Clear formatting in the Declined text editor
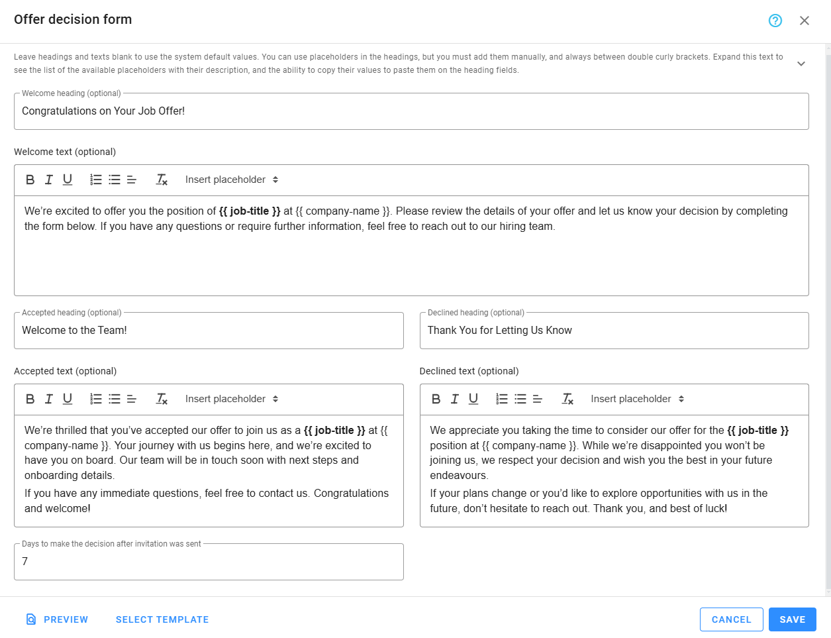 [x=567, y=399]
